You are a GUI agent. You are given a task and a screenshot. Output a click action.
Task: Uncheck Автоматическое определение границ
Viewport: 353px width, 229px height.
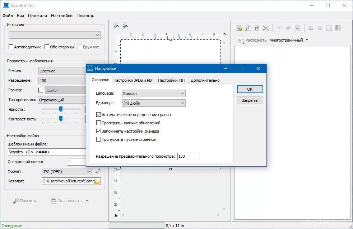98,115
